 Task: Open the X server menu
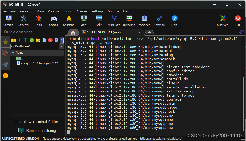point(54,11)
